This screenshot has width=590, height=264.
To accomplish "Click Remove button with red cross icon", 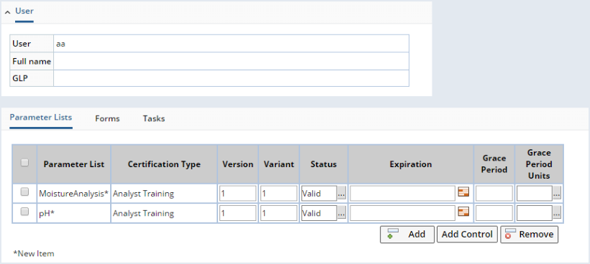I will pyautogui.click(x=529, y=235).
